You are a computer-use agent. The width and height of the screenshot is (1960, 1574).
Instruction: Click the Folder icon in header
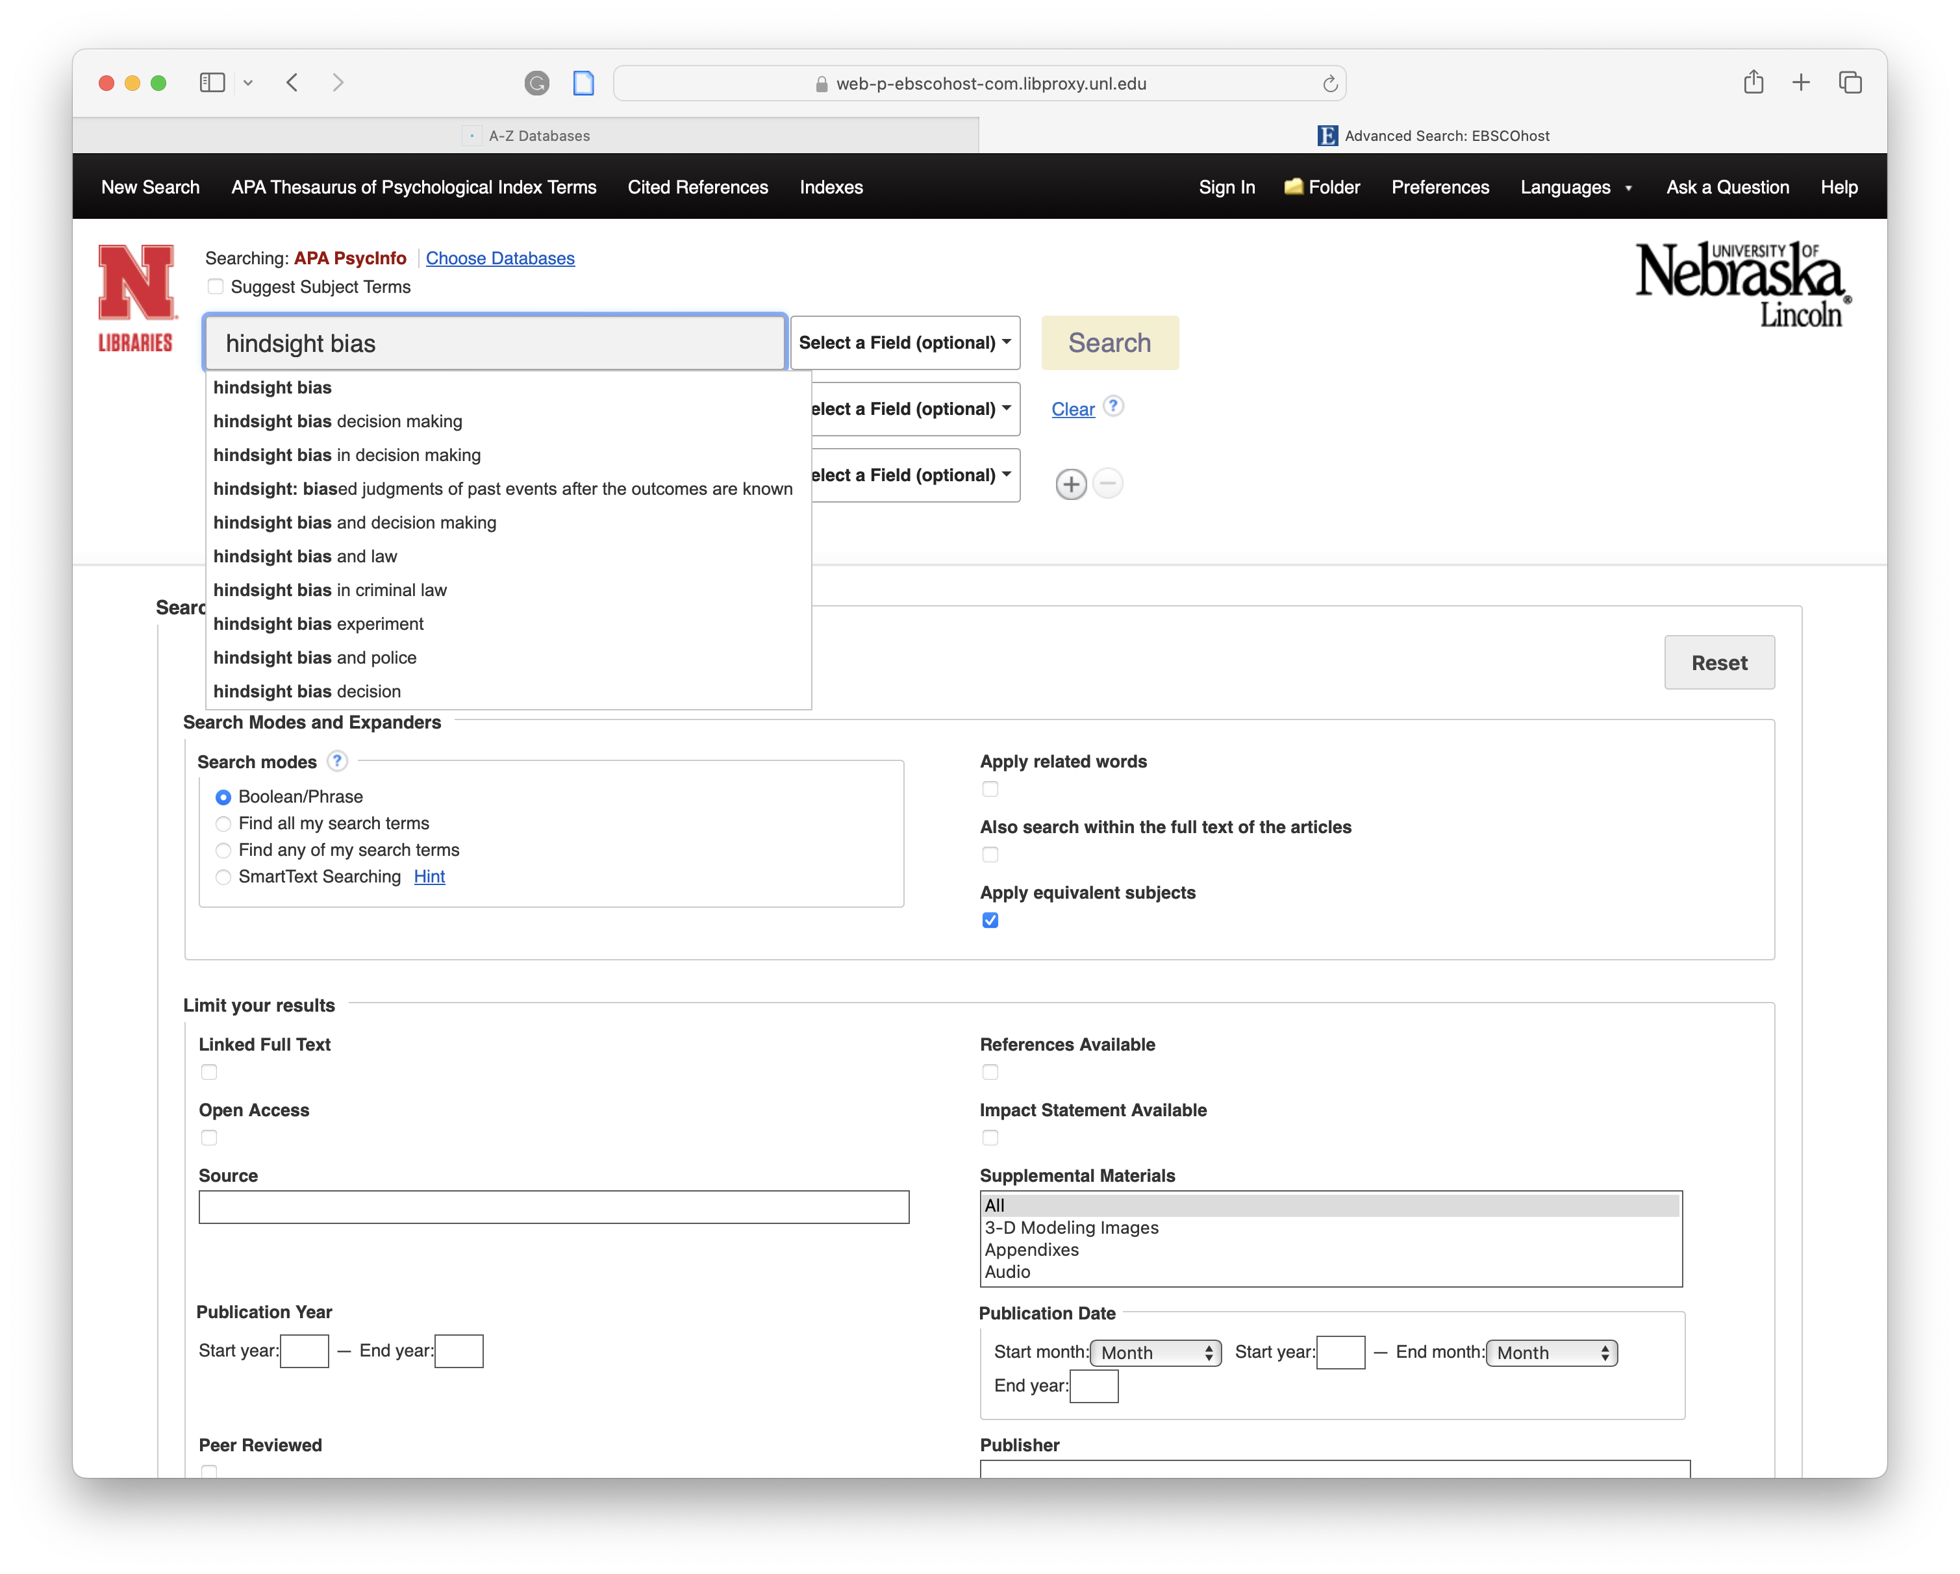(1293, 186)
